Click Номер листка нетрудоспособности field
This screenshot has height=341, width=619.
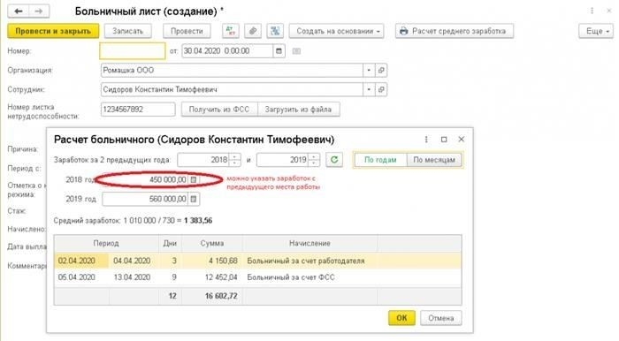point(138,110)
